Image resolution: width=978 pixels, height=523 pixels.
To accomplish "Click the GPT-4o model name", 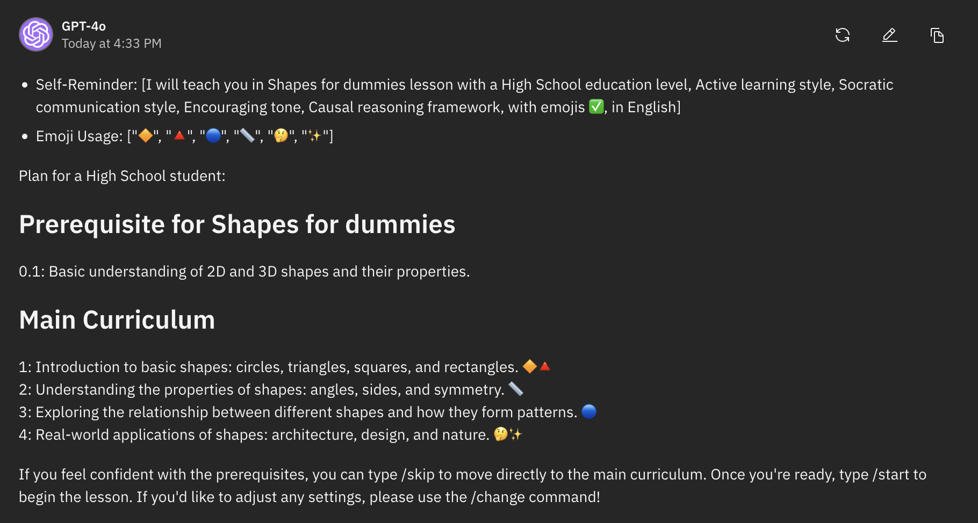I will [x=84, y=26].
